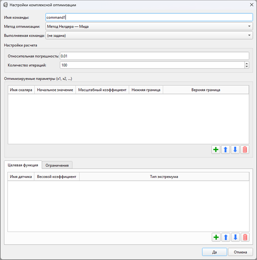Click the Имя скаляра column header

tap(21, 90)
